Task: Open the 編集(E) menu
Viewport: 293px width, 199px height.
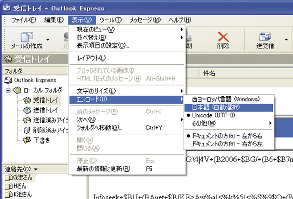Action: point(54,20)
